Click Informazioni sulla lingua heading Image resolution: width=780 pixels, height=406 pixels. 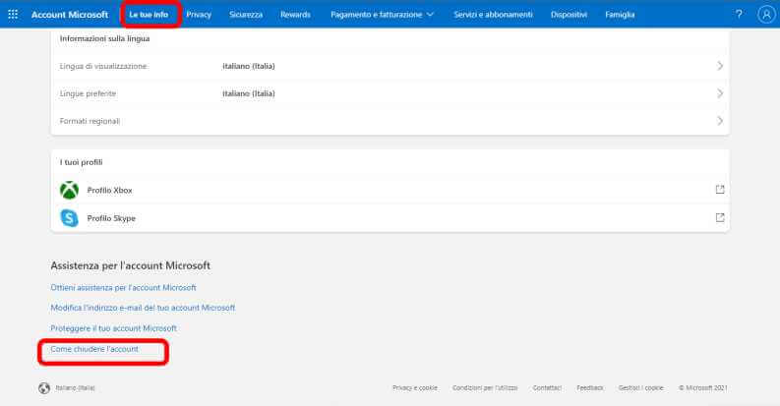pos(105,38)
